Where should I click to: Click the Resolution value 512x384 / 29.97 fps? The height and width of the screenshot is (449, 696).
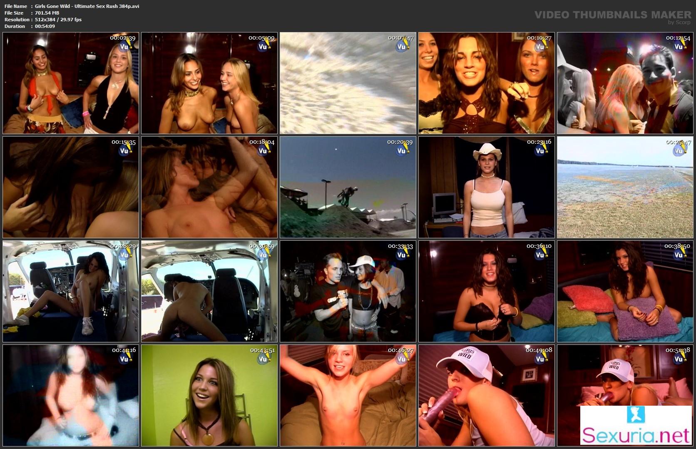[x=58, y=20]
